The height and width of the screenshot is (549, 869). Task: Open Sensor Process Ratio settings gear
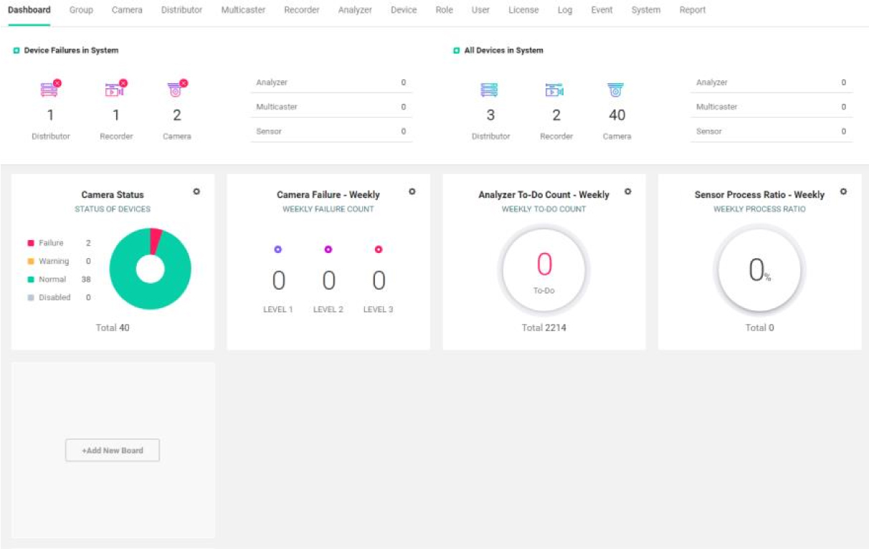click(x=844, y=191)
